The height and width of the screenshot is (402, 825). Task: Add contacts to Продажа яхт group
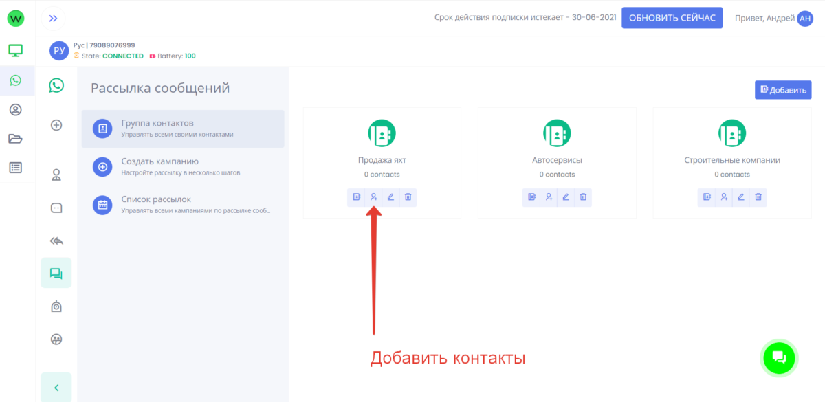[x=373, y=197]
